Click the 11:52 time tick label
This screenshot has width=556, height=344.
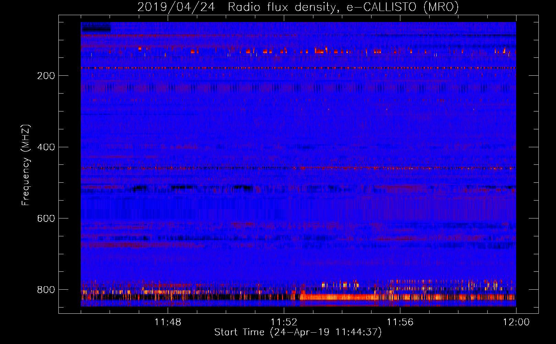click(284, 322)
